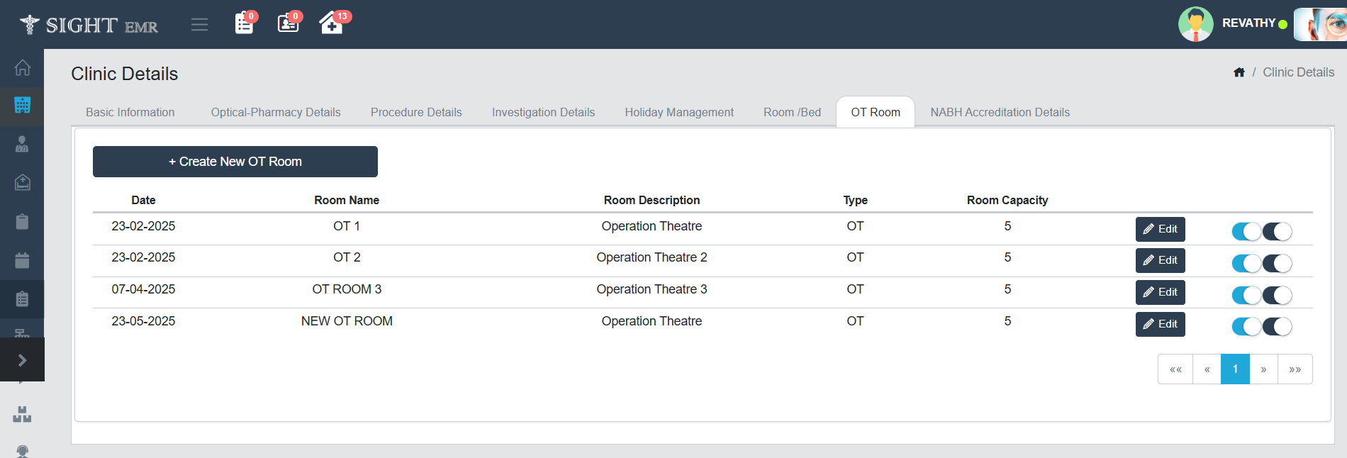Open the REVATHY user profile menu
Viewport: 1347px width, 458px height.
(x=1248, y=23)
